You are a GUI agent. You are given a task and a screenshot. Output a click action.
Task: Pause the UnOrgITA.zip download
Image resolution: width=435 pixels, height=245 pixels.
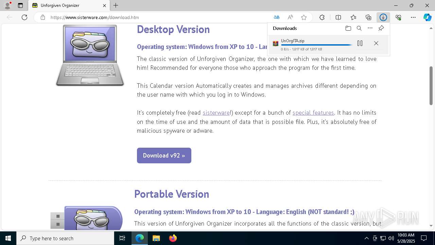click(x=360, y=43)
